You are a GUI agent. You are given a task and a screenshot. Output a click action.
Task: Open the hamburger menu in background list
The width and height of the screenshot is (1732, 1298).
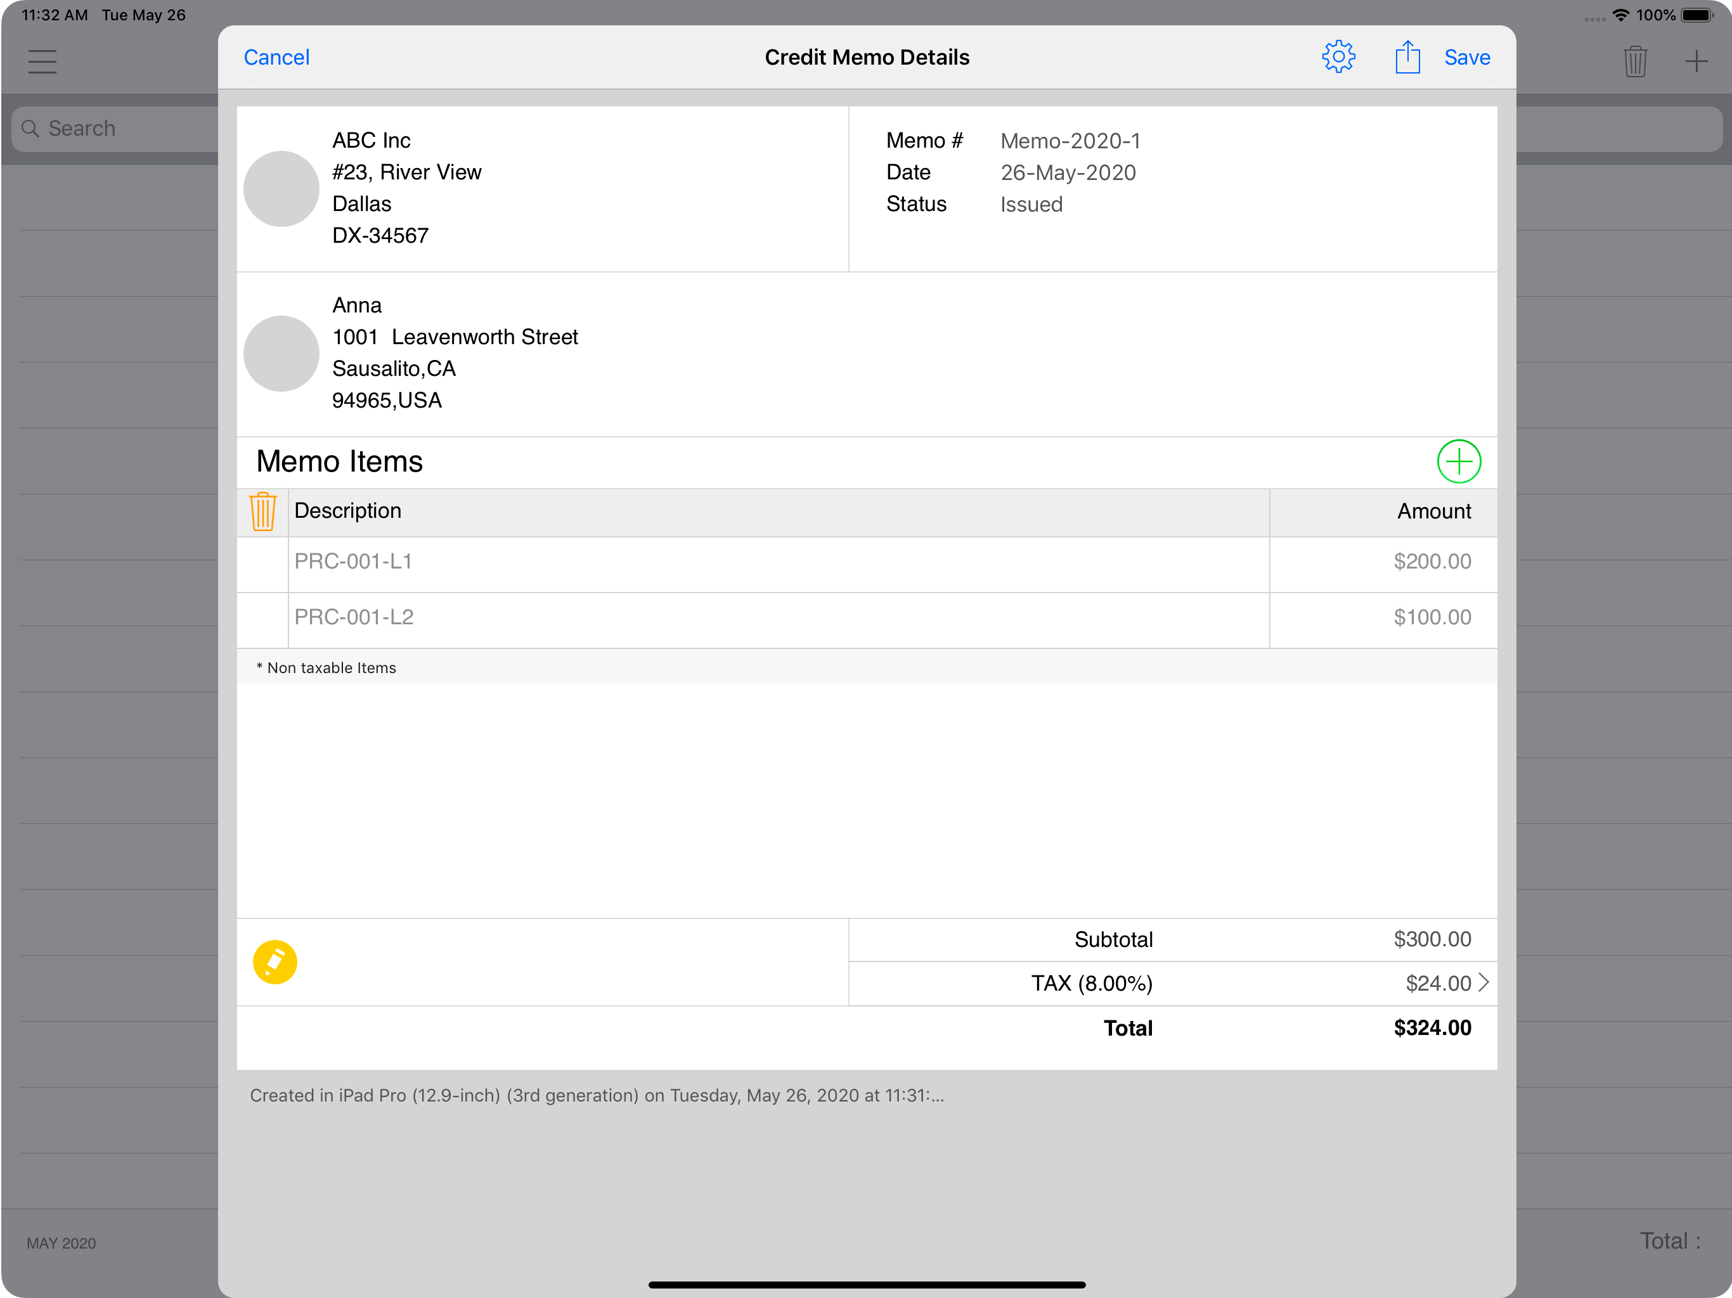point(42,61)
